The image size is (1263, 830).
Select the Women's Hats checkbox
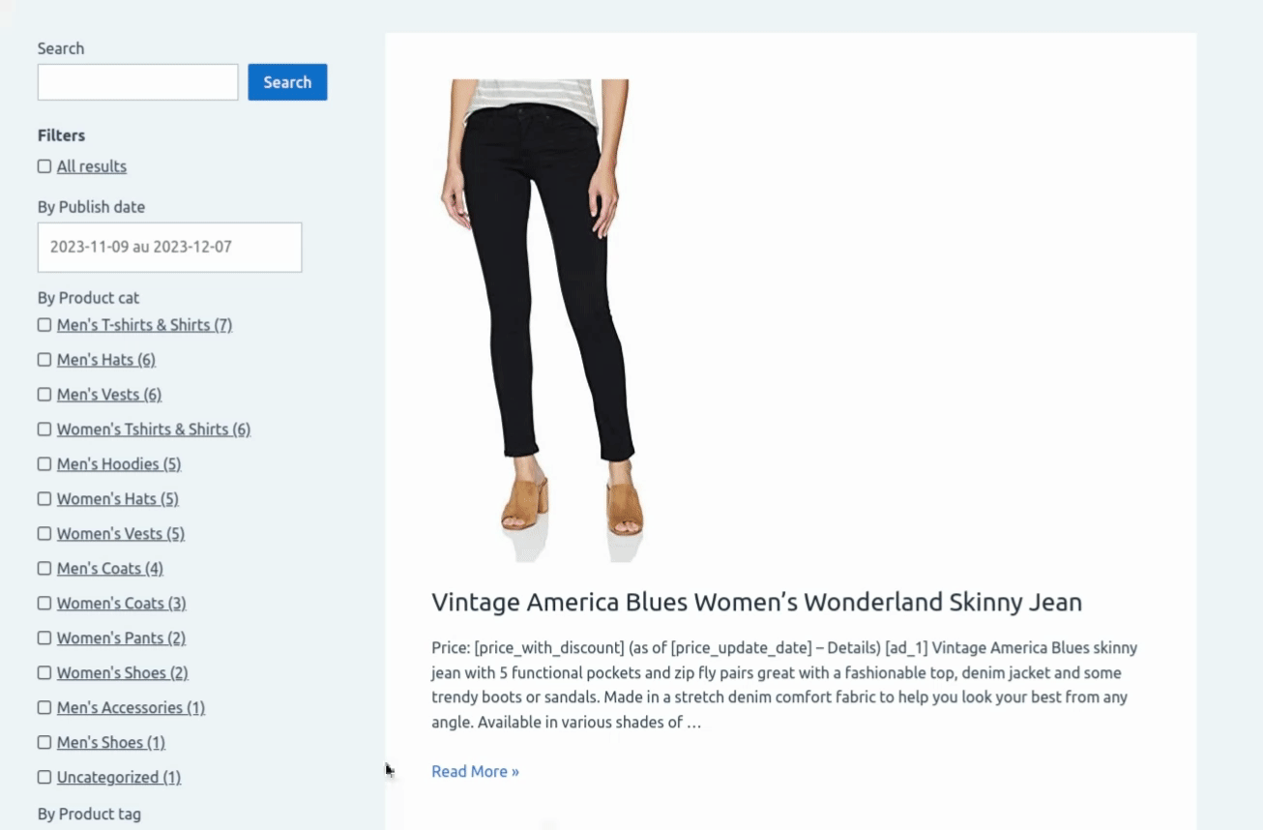[x=44, y=499]
